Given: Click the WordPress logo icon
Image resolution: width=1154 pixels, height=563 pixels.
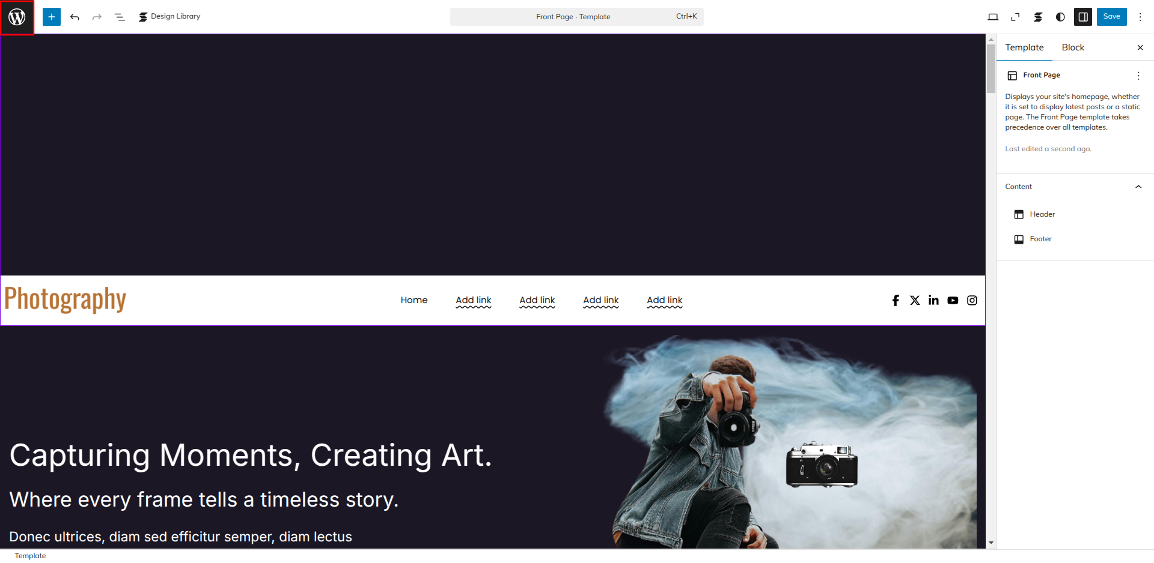Looking at the screenshot, I should click(17, 17).
